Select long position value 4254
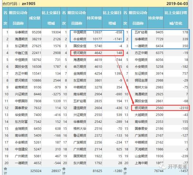Image resolution: width=193 pixels, height=175 pixels. 98,74
